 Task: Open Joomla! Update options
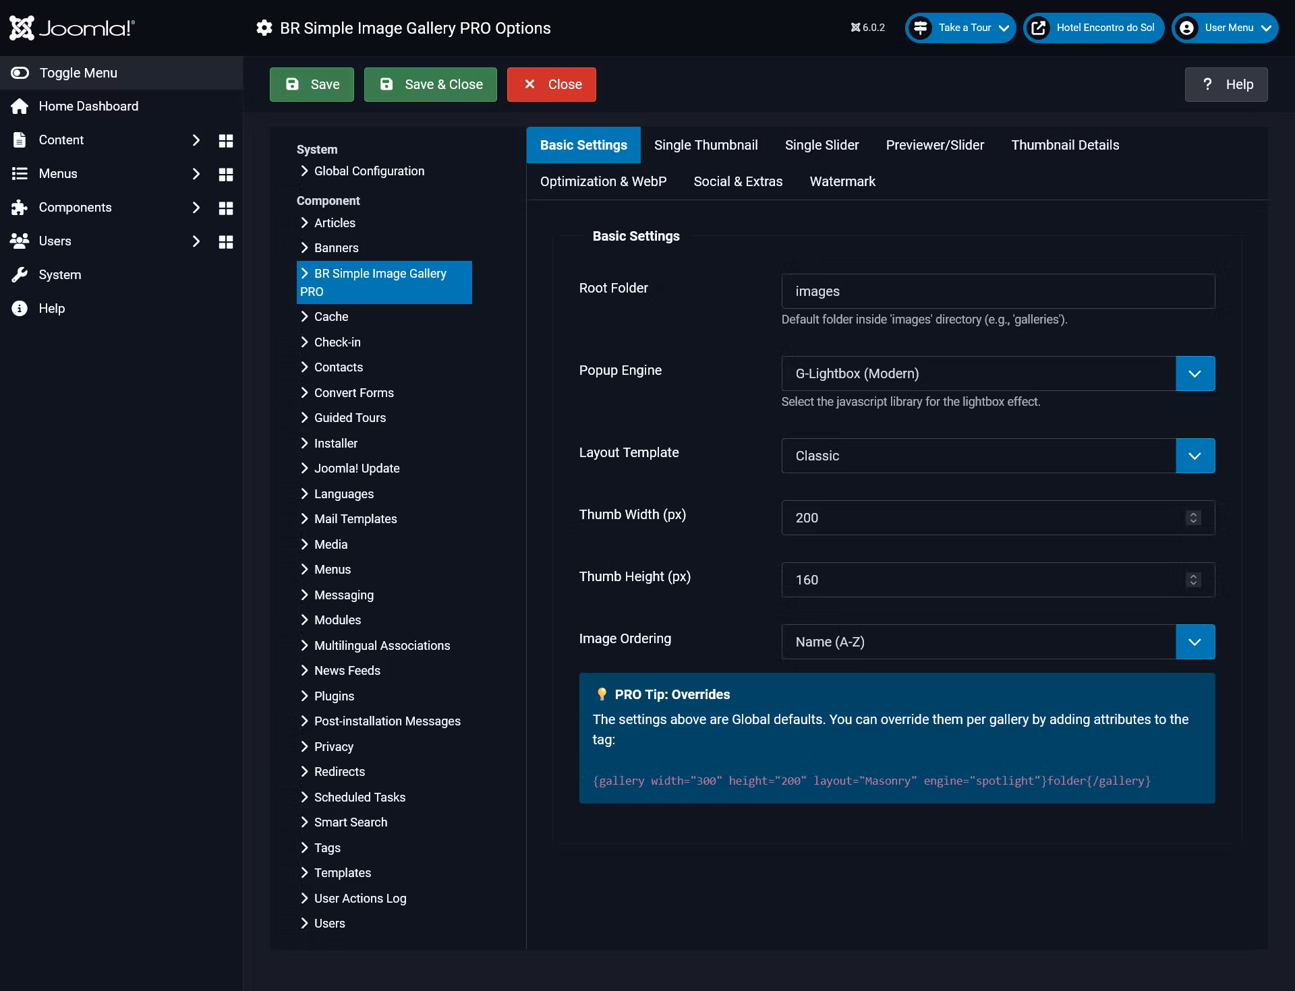pyautogui.click(x=350, y=469)
